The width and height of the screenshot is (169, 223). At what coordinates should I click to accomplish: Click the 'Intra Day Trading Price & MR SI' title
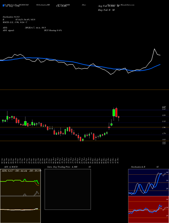[x=69, y=167]
